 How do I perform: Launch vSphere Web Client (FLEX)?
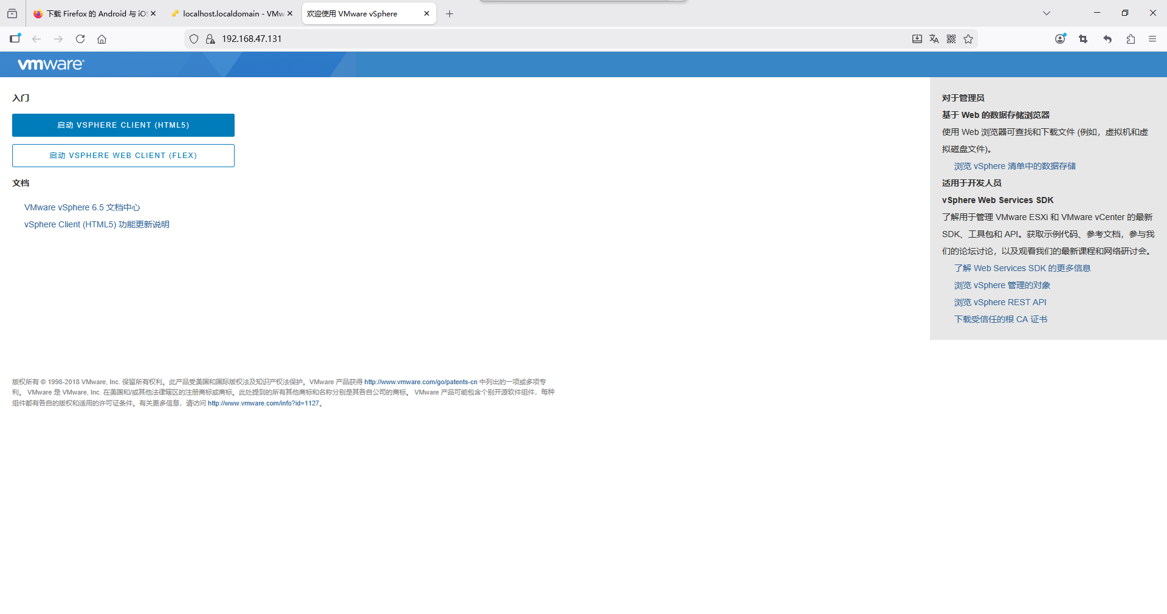(x=123, y=156)
